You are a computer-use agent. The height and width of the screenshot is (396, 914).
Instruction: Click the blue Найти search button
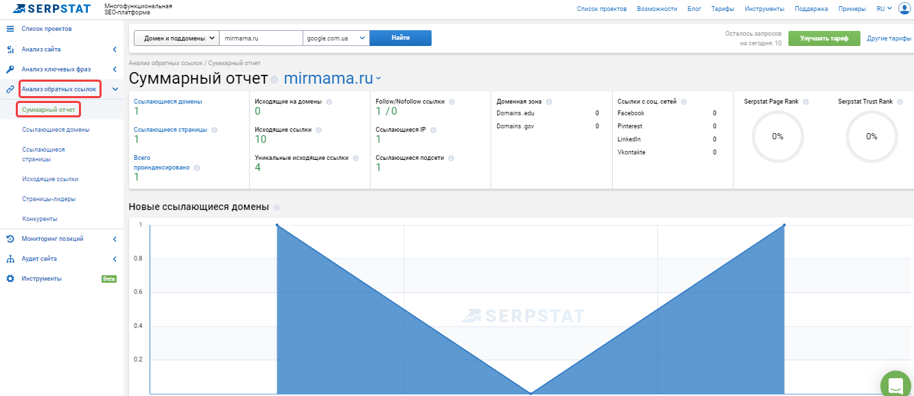(401, 38)
